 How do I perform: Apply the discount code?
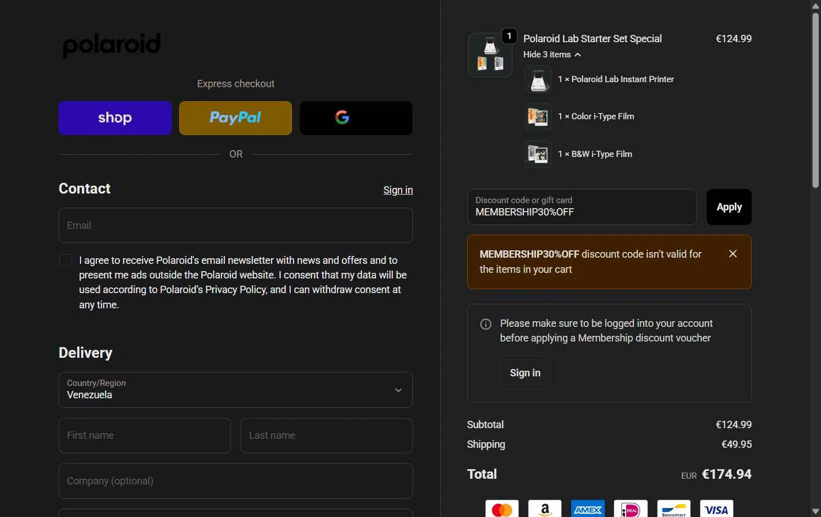click(x=729, y=207)
